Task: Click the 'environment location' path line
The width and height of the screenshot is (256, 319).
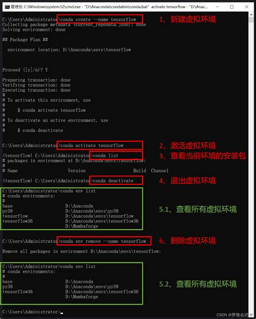Action: coord(69,50)
